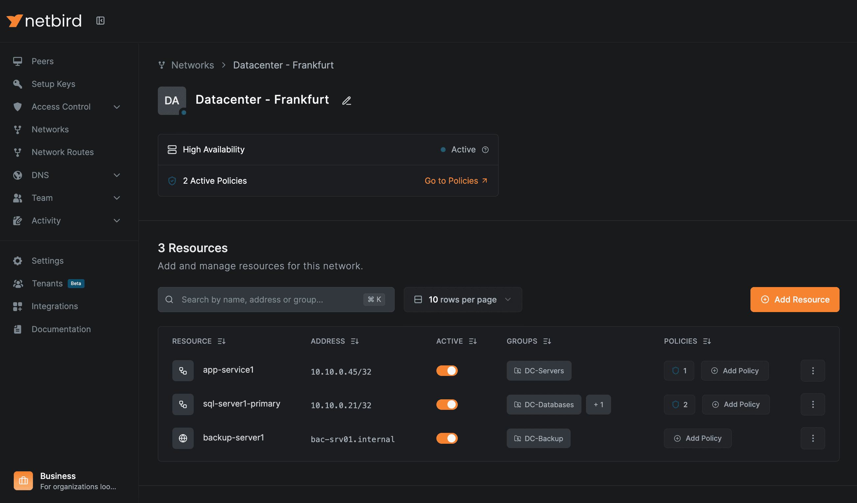Disable the app-service1 active toggle
Image resolution: width=857 pixels, height=503 pixels.
click(x=447, y=371)
